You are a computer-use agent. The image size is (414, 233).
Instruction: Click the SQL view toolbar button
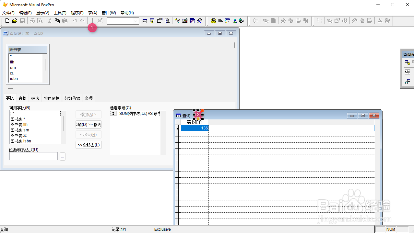[x=408, y=72]
